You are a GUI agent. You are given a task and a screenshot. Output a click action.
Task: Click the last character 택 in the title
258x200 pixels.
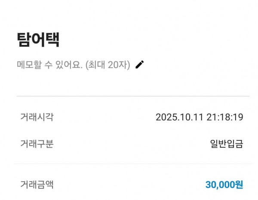(52, 40)
